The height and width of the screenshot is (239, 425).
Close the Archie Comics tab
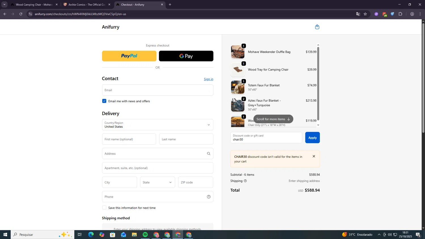pyautogui.click(x=109, y=5)
